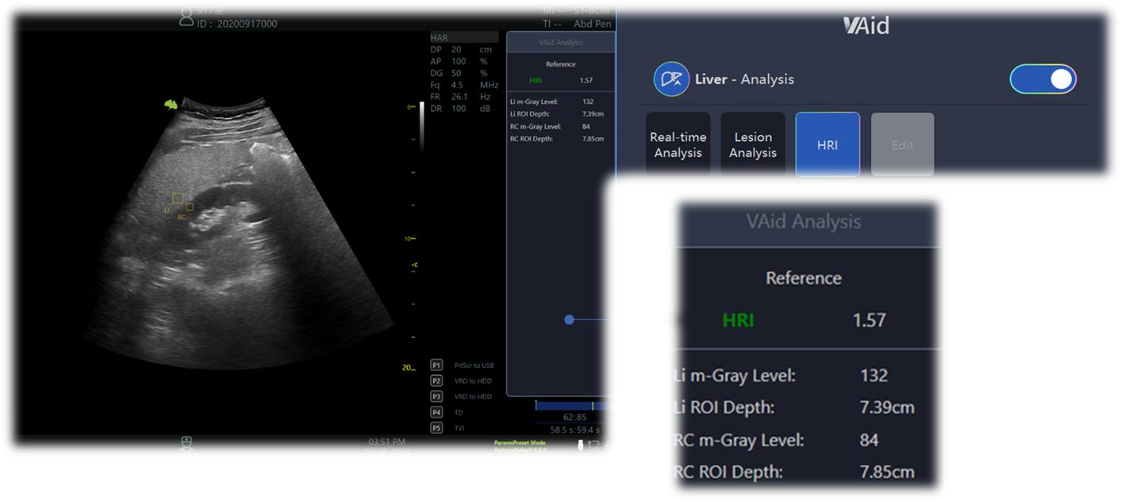Click the TVI label beside P5

click(459, 427)
